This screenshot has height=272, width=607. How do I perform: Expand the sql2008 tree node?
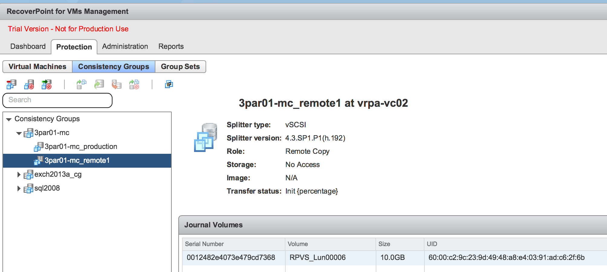(19, 188)
